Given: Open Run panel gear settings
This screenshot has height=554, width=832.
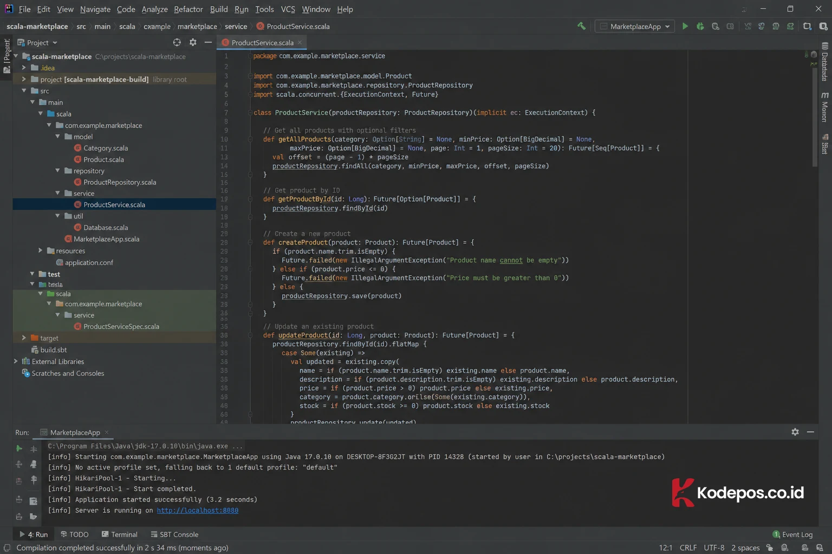Looking at the screenshot, I should tap(795, 432).
